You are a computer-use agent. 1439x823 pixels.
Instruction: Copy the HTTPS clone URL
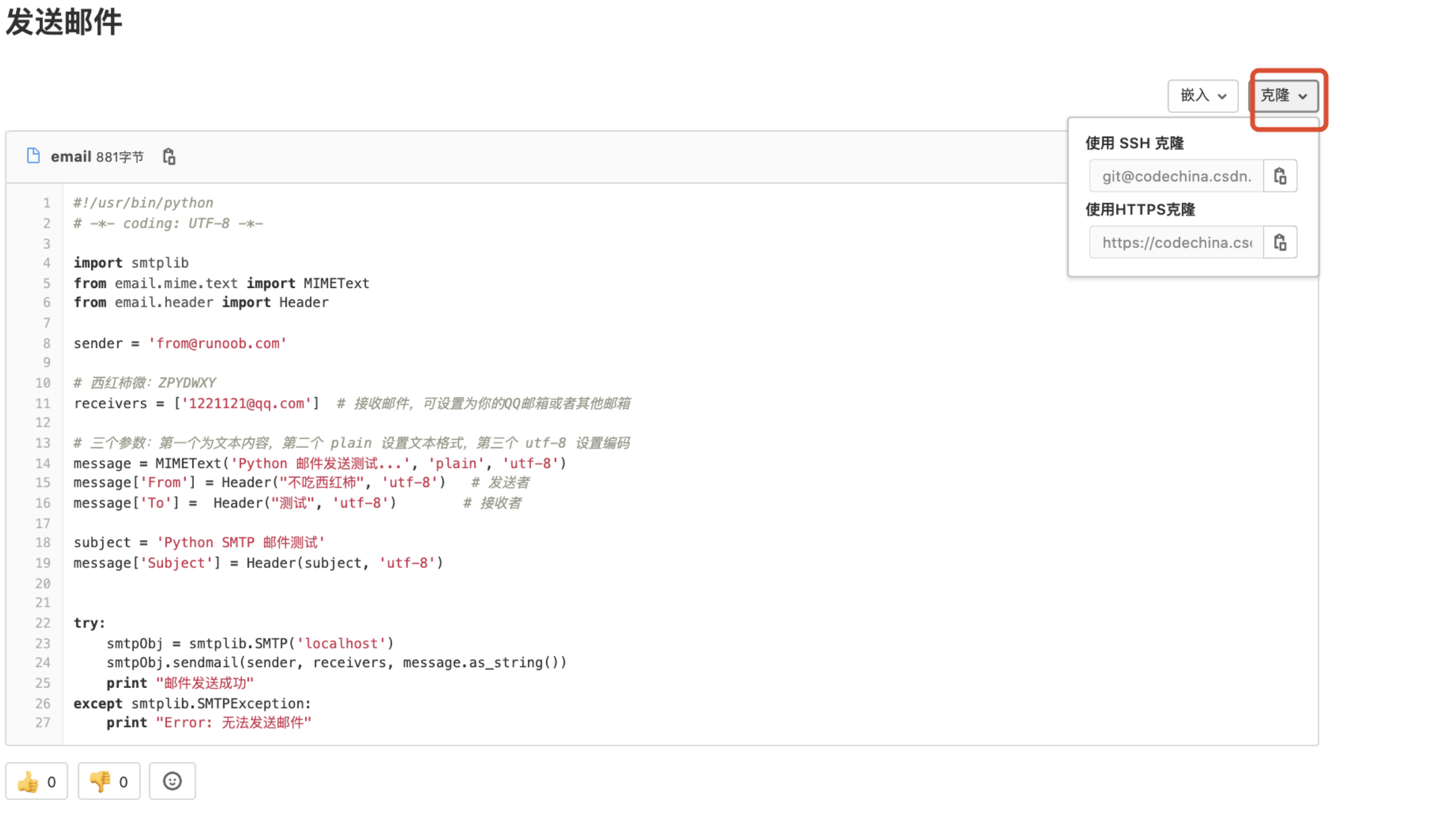point(1280,243)
